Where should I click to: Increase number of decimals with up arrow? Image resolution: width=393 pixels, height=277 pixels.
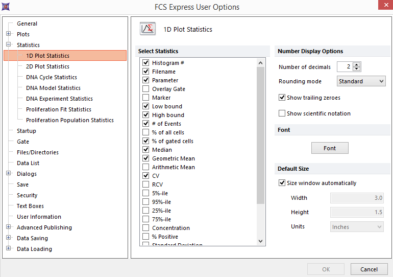click(357, 64)
